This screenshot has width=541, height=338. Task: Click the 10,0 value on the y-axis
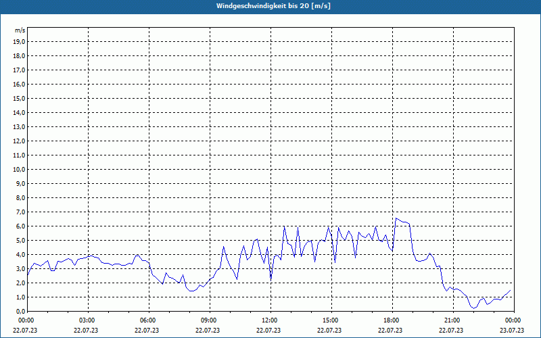(19, 169)
